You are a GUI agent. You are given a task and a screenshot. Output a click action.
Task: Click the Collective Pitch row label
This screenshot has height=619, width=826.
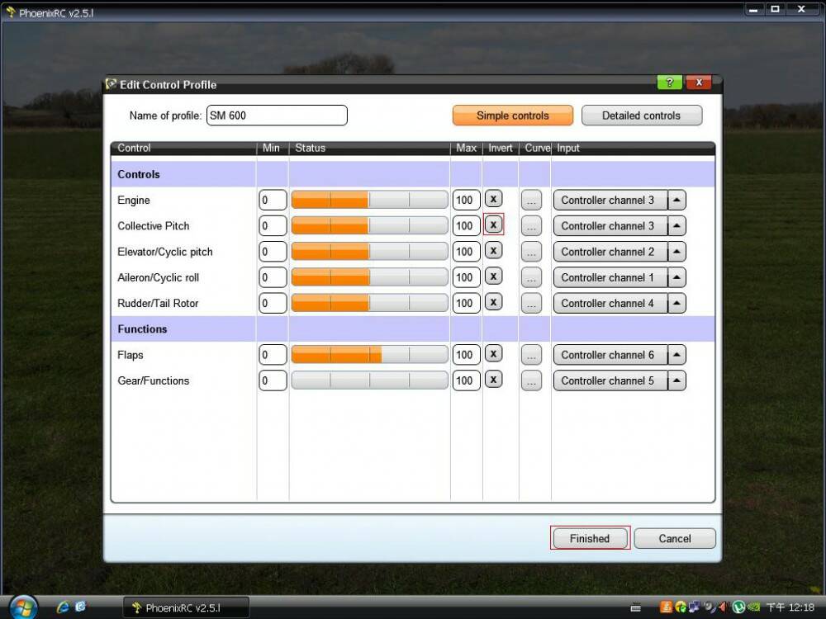click(x=154, y=226)
